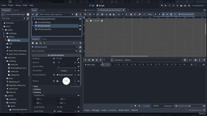Viewport: 207px width, 116px height.
Task: Toggle animation loop icon on timeline
Action: [x=203, y=64]
